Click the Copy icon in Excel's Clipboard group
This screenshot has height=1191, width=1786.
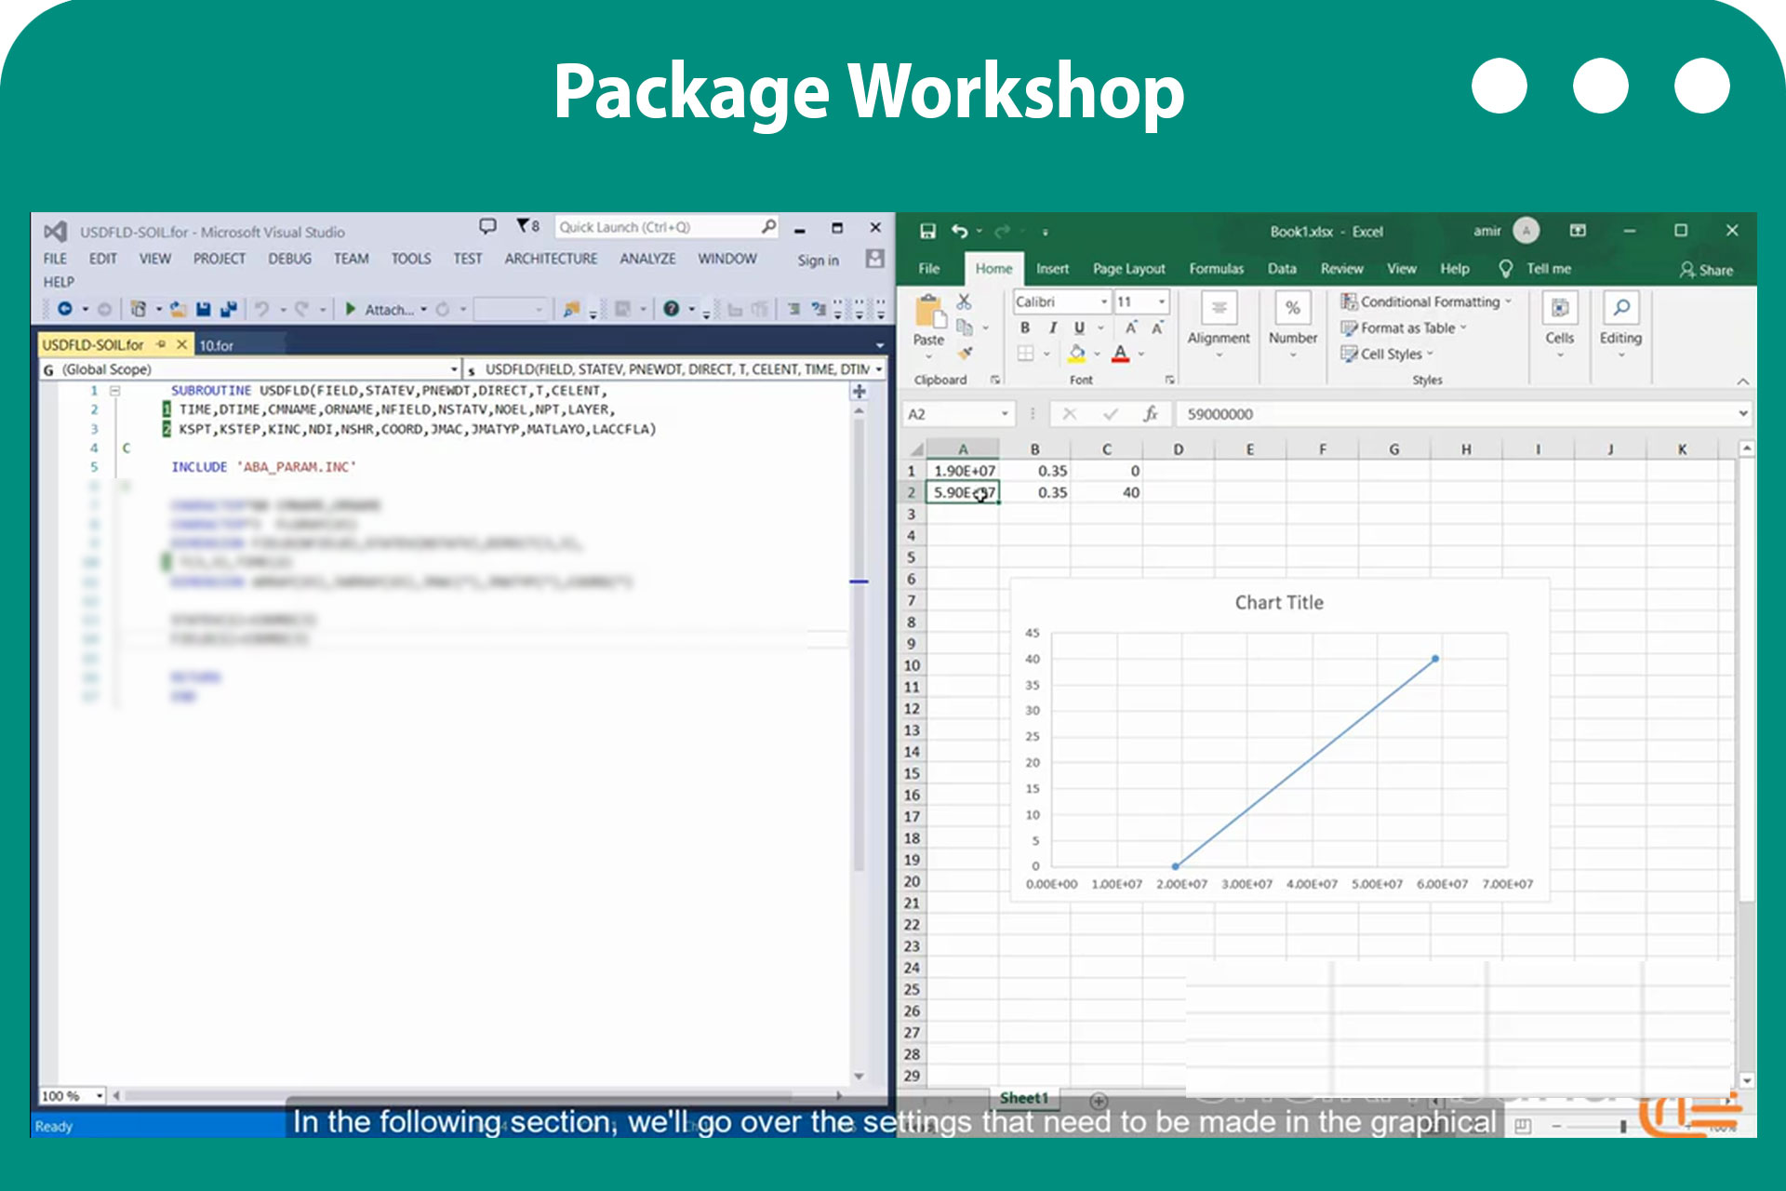pyautogui.click(x=964, y=328)
